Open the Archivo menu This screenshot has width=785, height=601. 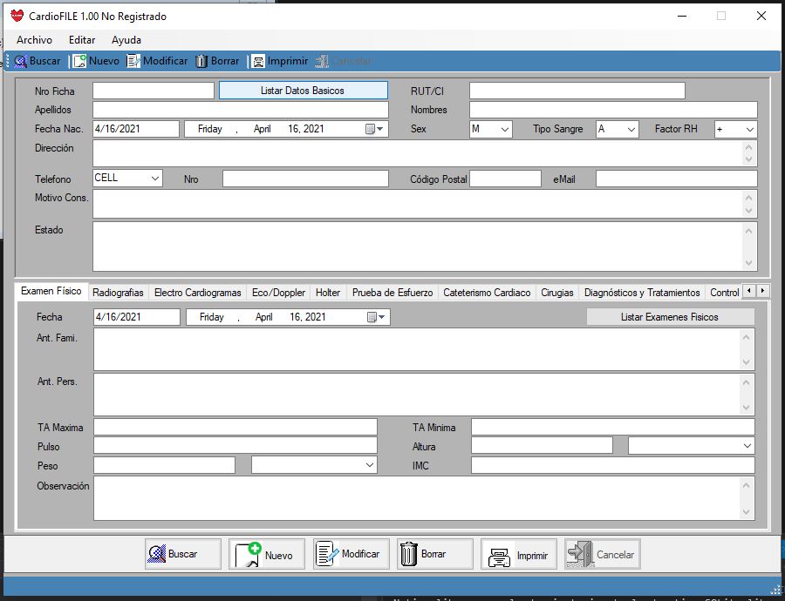click(x=34, y=40)
